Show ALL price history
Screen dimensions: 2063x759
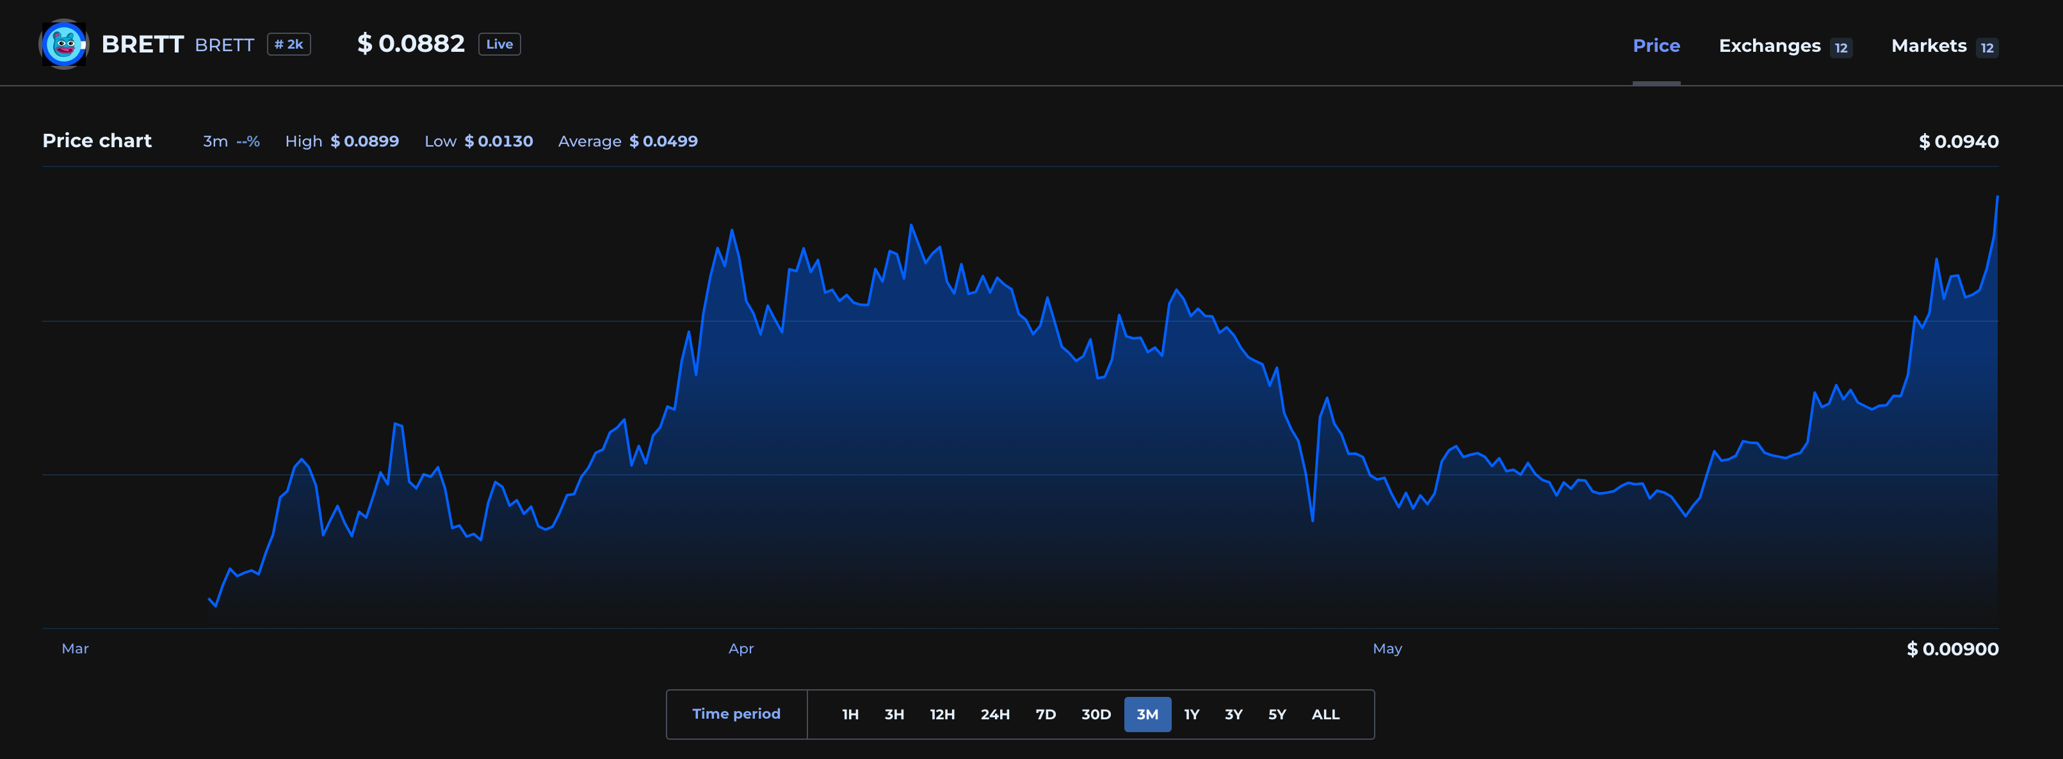coord(1325,714)
